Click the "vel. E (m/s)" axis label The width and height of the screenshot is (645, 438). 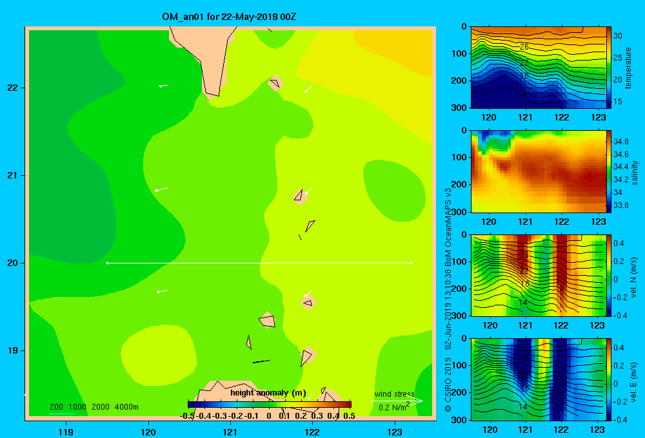pyautogui.click(x=634, y=381)
